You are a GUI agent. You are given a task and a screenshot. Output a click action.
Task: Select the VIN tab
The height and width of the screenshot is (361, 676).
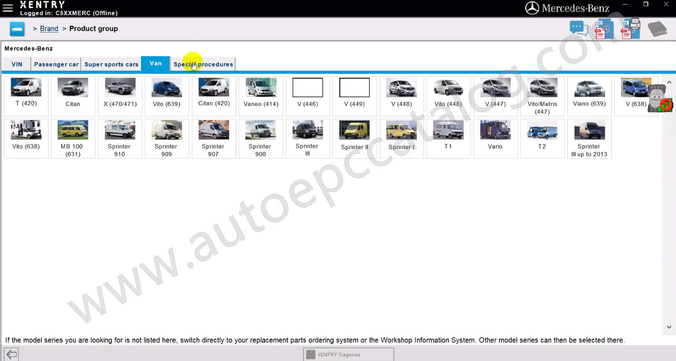[x=17, y=64]
